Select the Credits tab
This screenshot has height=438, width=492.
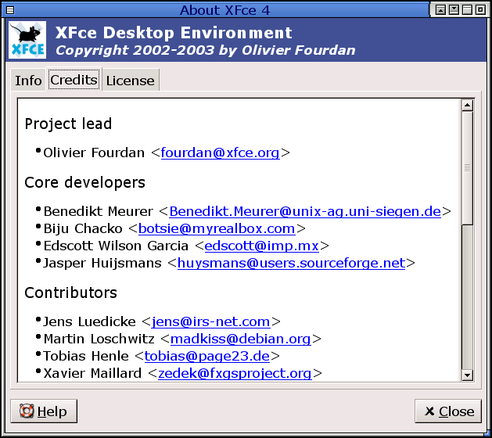(74, 80)
